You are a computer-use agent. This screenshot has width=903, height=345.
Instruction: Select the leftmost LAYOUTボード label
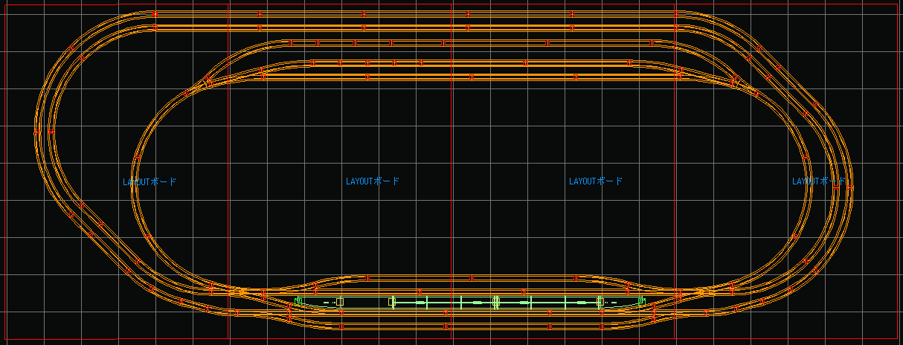click(150, 182)
